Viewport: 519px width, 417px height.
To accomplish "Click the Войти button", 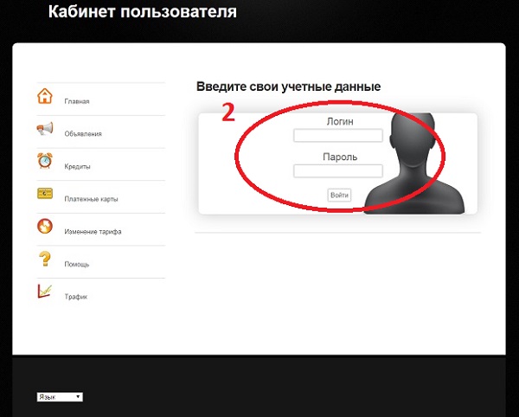I will tap(339, 195).
